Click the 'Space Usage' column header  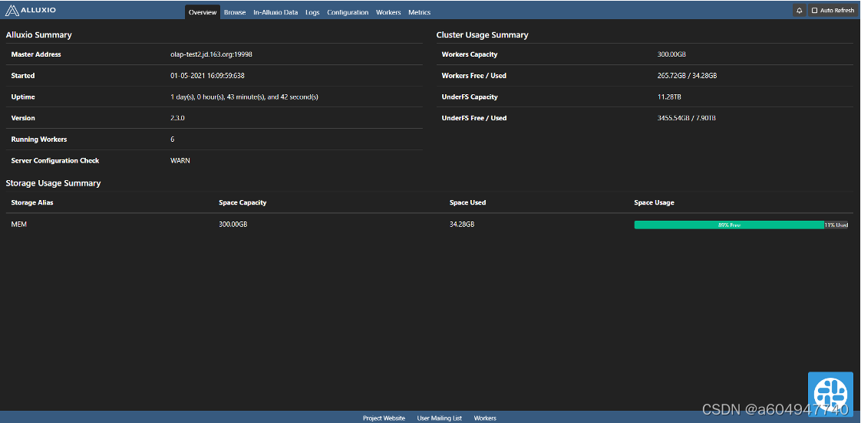[654, 202]
